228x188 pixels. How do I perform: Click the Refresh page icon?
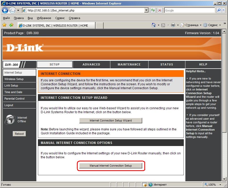[x=153, y=10]
